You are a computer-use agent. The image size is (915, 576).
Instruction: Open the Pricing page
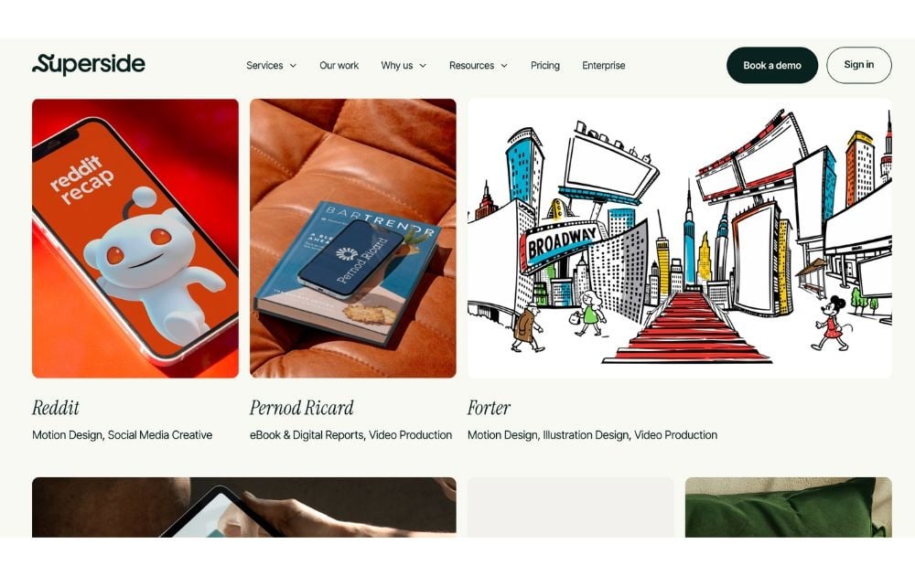[545, 65]
